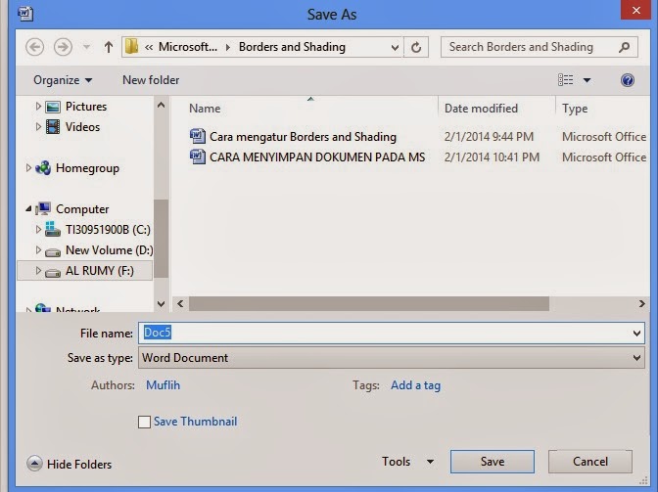This screenshot has height=492, width=658.
Task: Select AL RUMY (F:) drive
Action: point(100,271)
